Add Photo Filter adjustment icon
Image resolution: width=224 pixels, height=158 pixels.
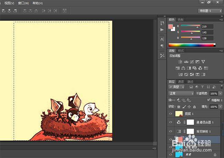[195, 68]
